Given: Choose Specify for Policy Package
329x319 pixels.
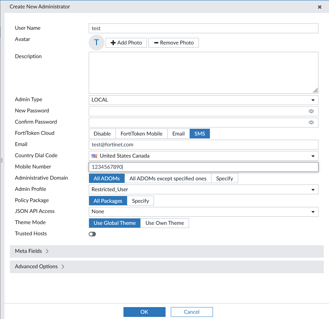Looking at the screenshot, I should pyautogui.click(x=140, y=201).
